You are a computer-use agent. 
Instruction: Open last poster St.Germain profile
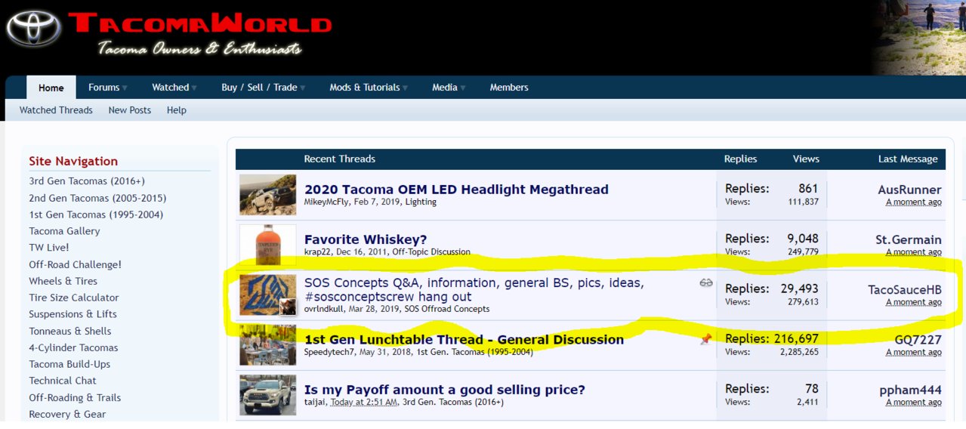[x=909, y=240]
